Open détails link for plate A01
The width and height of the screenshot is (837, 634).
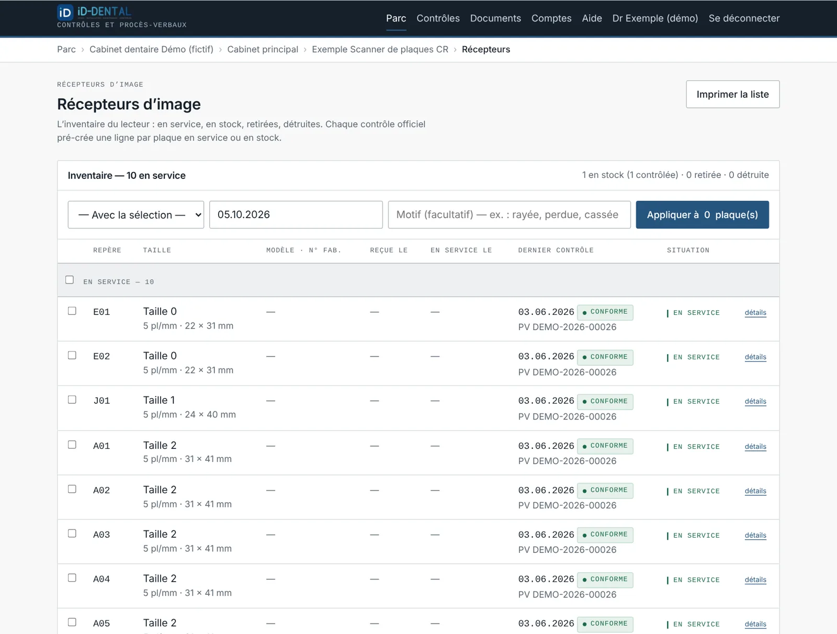pyautogui.click(x=755, y=447)
